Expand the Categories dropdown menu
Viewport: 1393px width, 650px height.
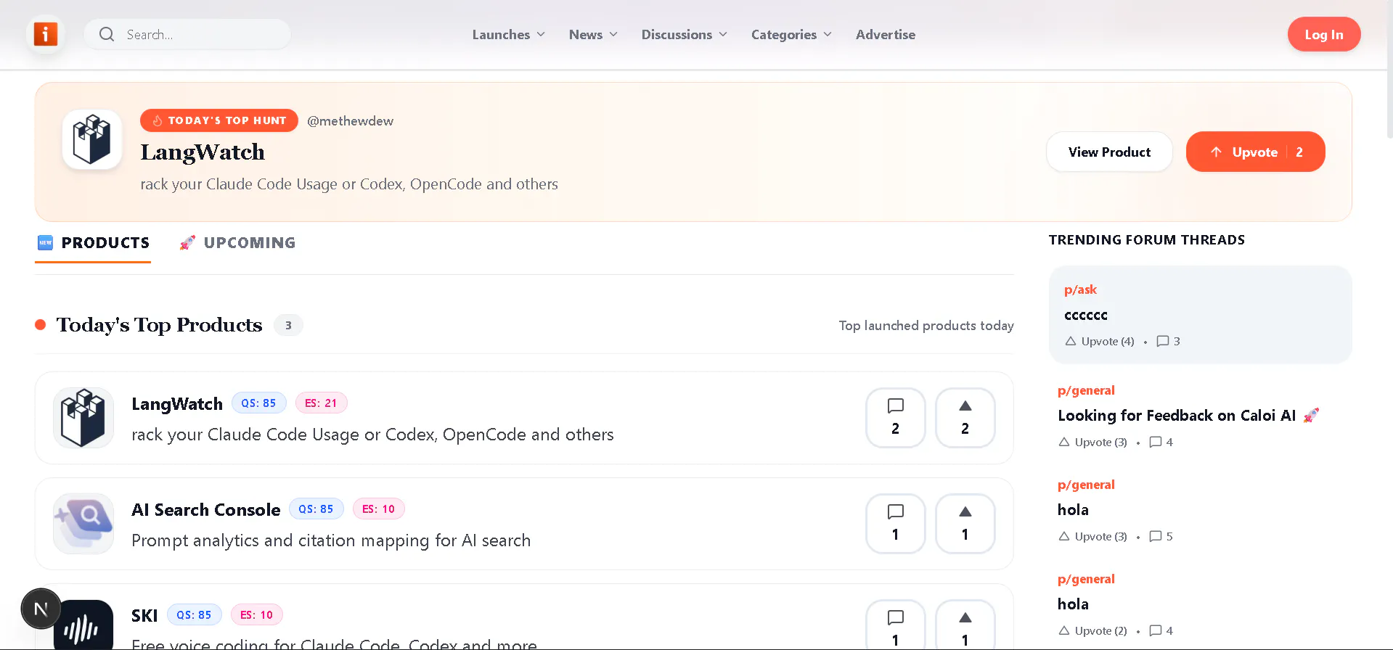point(791,34)
